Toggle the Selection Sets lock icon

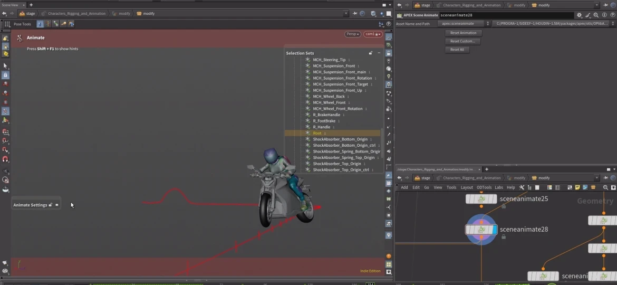[x=370, y=53]
